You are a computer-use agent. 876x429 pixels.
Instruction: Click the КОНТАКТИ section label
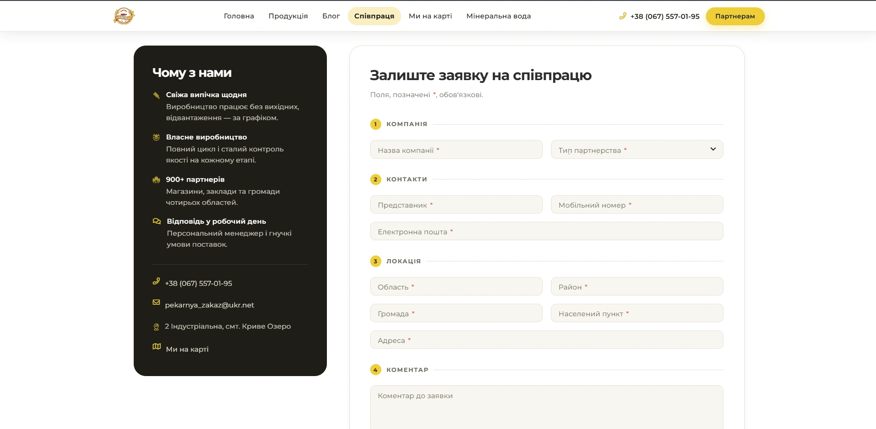407,180
